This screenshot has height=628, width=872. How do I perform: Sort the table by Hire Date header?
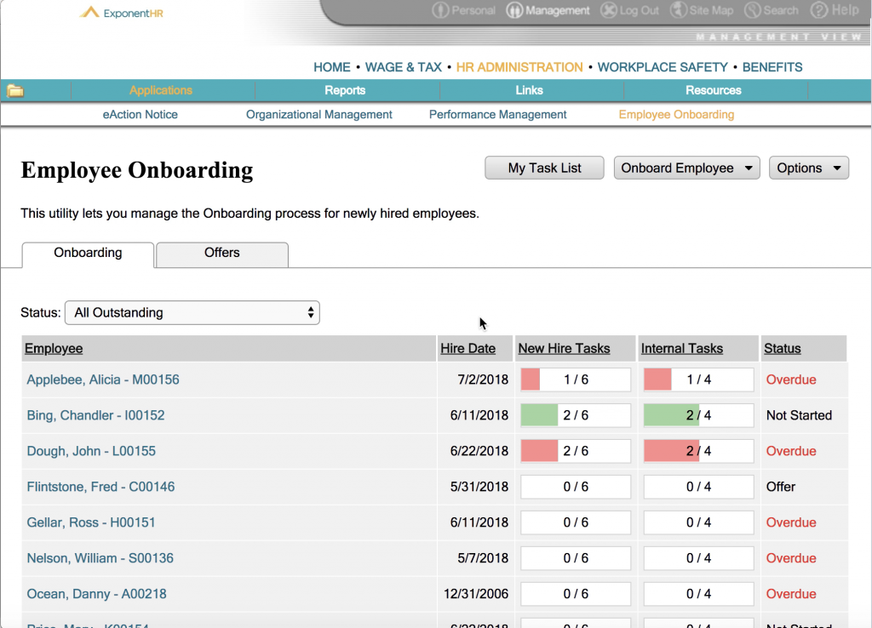pyautogui.click(x=473, y=348)
